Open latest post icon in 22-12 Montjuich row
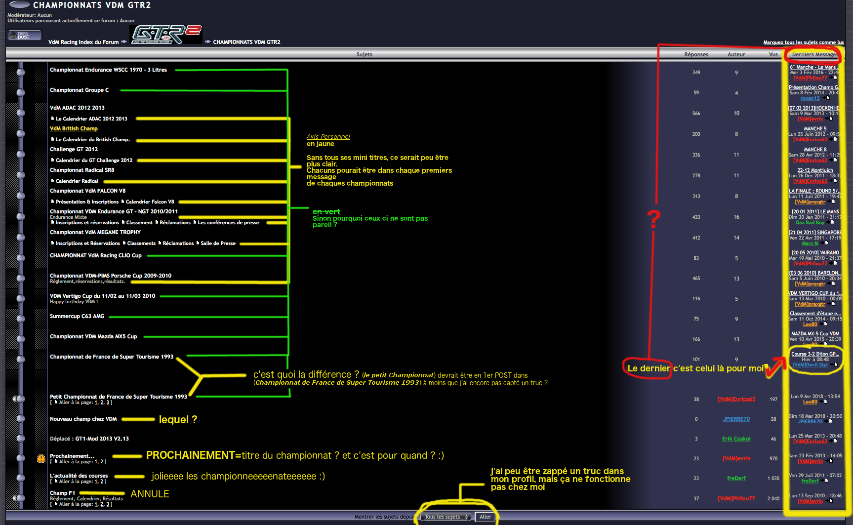 click(835, 181)
